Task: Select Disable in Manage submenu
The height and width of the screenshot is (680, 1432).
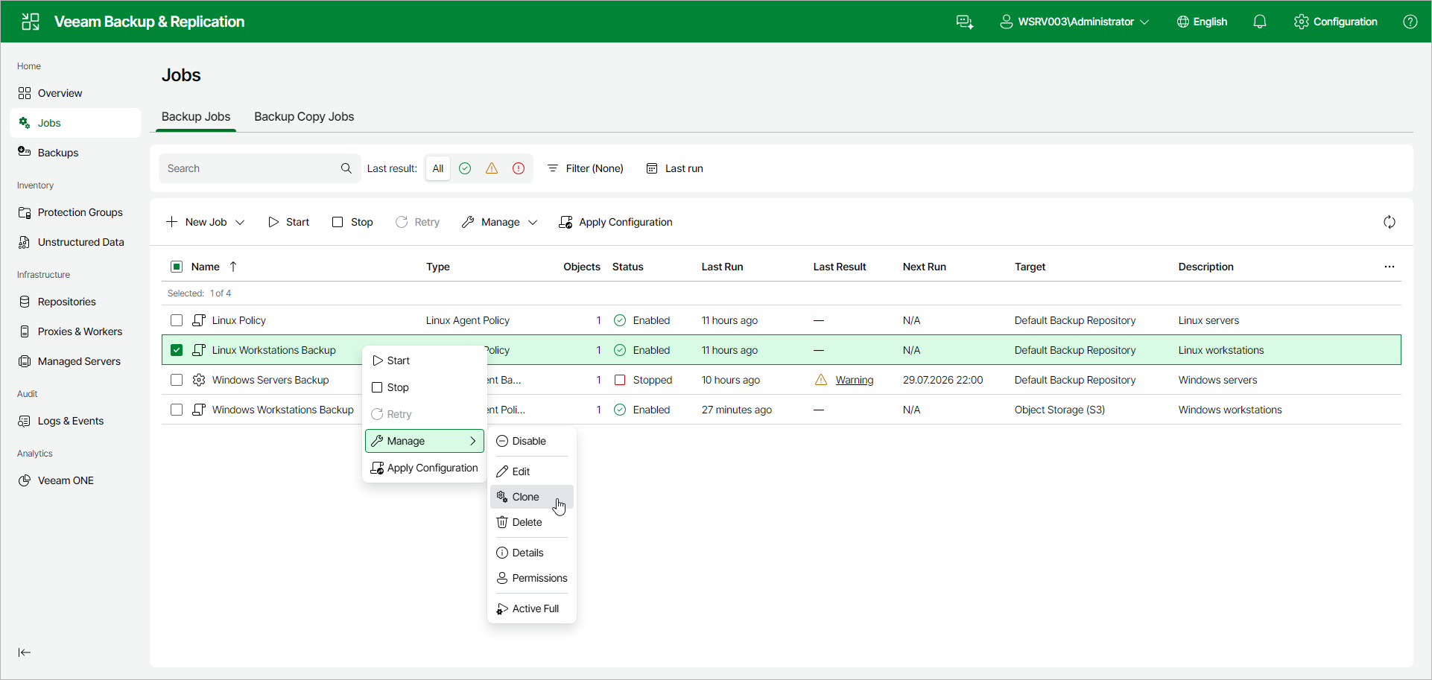Action: click(x=532, y=441)
